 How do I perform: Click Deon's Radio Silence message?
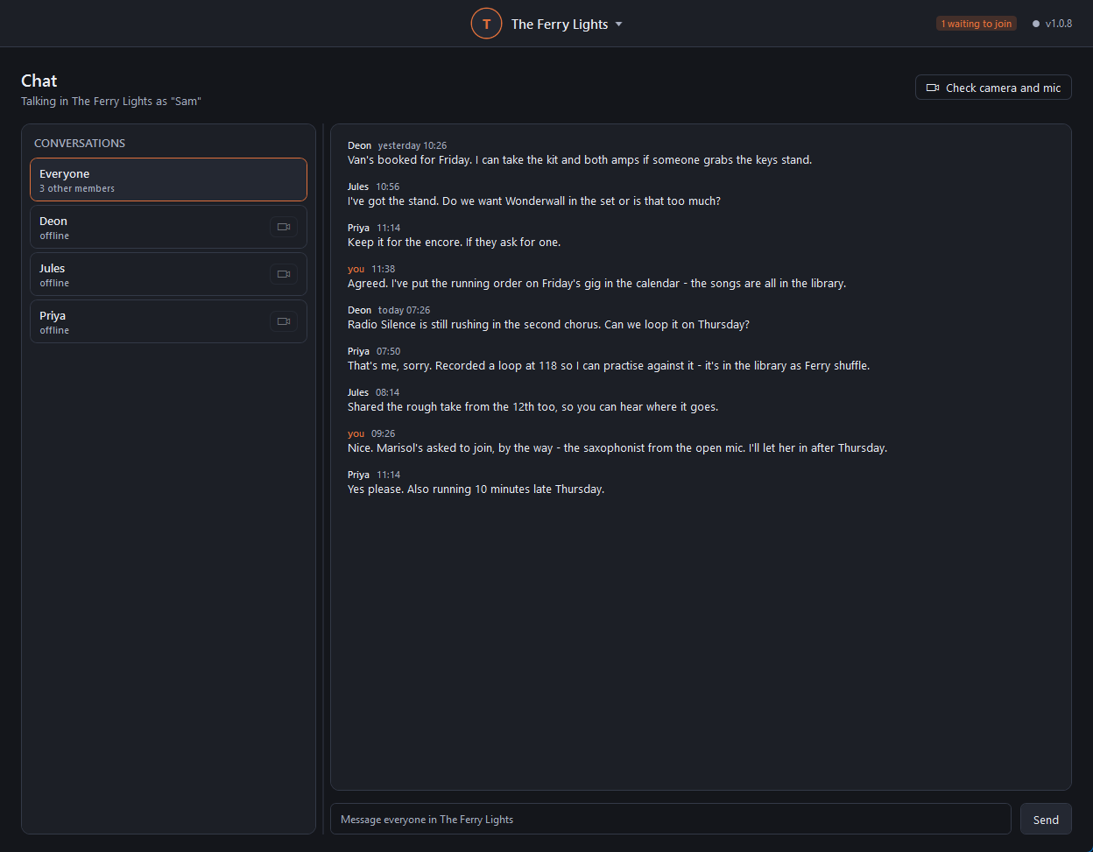coord(548,325)
